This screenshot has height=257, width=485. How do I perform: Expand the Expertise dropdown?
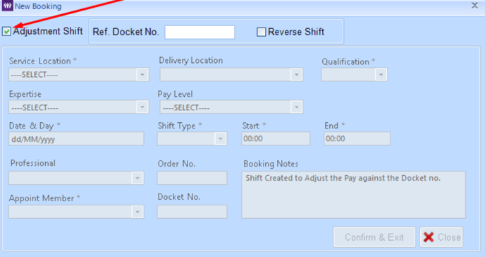pyautogui.click(x=142, y=107)
